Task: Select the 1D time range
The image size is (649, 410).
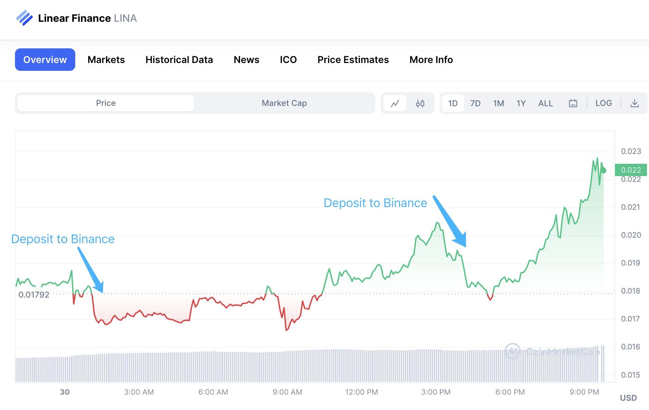Action: 453,103
